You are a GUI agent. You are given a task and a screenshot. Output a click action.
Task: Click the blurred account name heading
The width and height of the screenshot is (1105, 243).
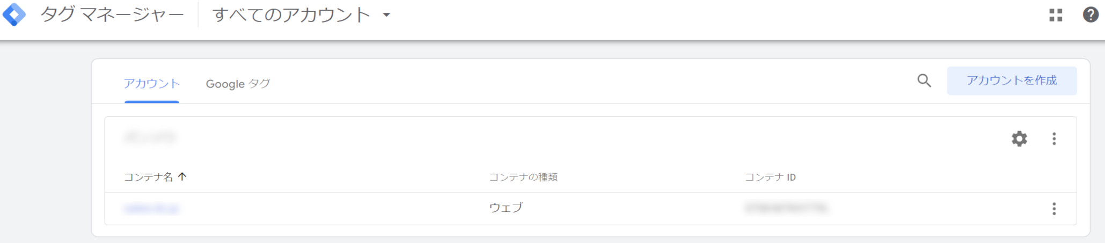pyautogui.click(x=150, y=138)
